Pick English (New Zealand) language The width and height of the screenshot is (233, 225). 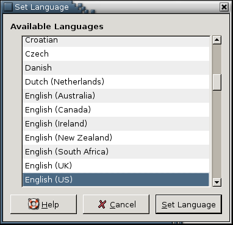tap(116, 137)
